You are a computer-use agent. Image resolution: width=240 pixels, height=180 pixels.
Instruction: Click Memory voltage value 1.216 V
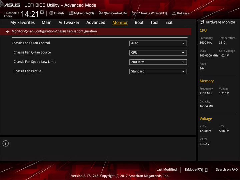point(224,93)
